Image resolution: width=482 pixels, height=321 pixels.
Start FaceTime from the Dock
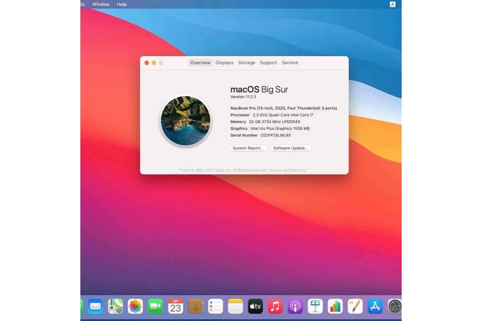155,307
